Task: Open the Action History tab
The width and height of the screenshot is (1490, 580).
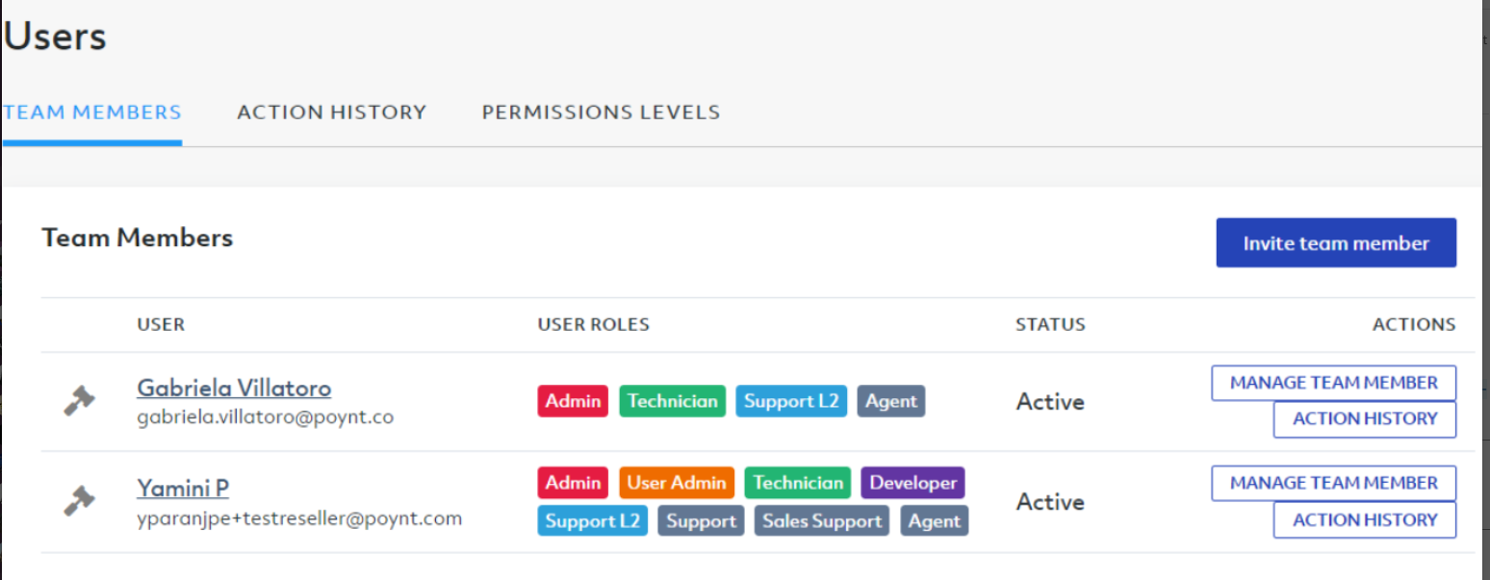Action: 332,113
